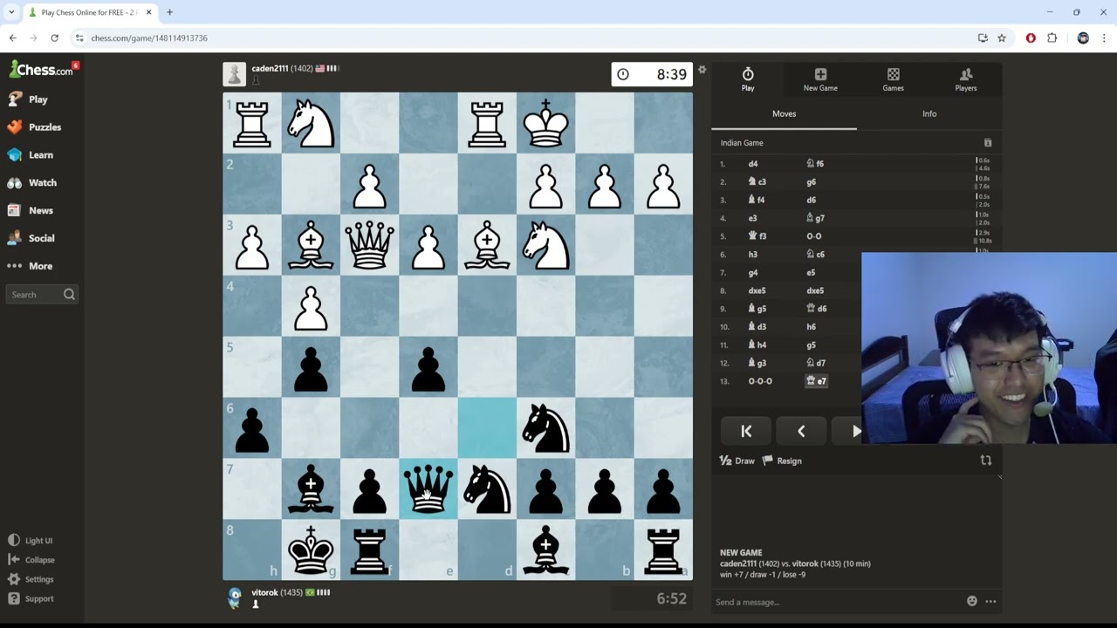Click the opening book icon beside Indian Game

click(988, 143)
